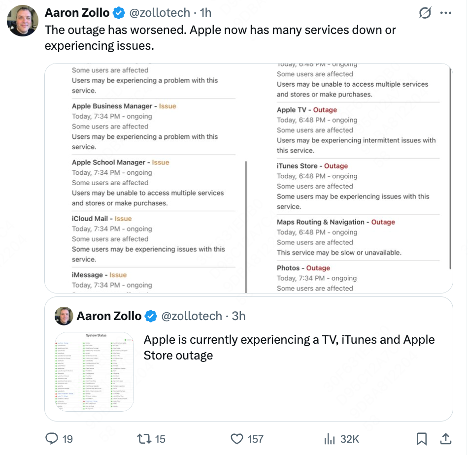Open the Grok explain icon
Image resolution: width=468 pixels, height=455 pixels.
425,13
